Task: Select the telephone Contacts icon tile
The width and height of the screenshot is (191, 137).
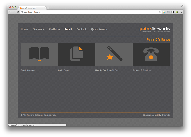Action: pyautogui.click(x=151, y=54)
